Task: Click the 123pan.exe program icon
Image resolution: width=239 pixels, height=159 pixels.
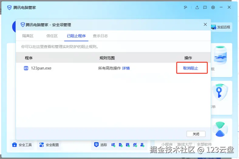Action: pyautogui.click(x=26, y=68)
